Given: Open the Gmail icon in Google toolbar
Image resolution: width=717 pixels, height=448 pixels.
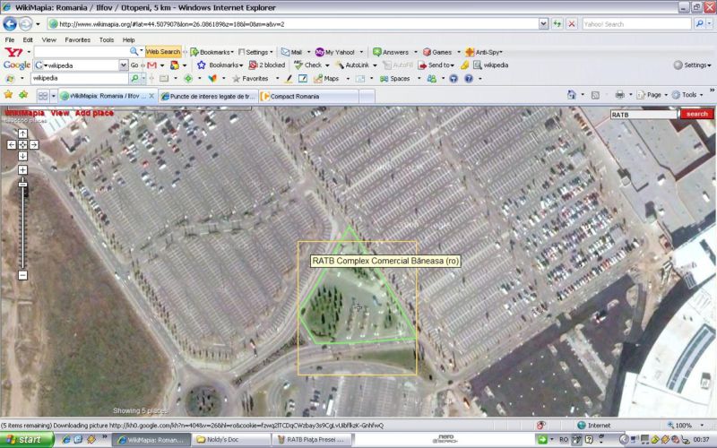Looking at the screenshot, I should 151,65.
